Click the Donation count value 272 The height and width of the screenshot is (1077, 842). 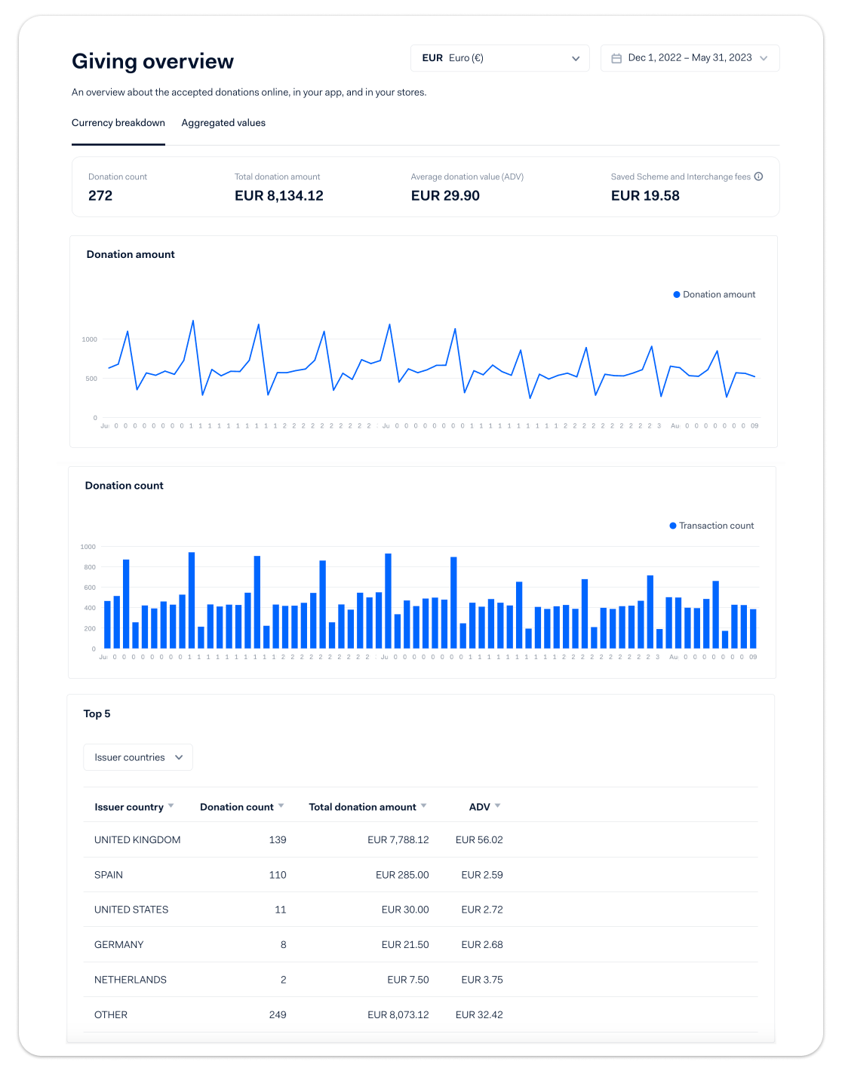100,196
